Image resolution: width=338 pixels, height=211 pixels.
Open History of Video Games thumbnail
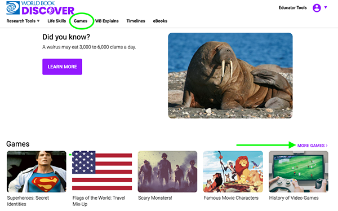[299, 172]
